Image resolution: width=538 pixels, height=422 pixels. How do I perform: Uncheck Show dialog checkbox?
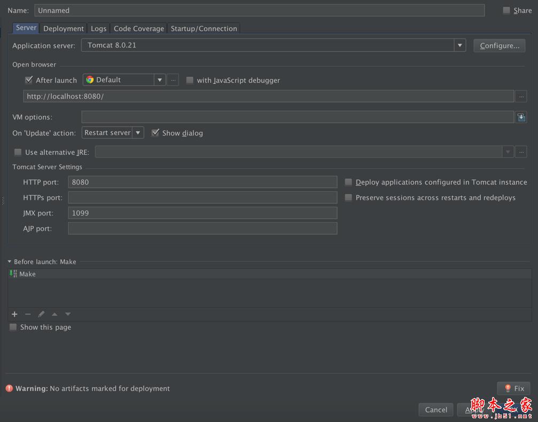click(155, 133)
